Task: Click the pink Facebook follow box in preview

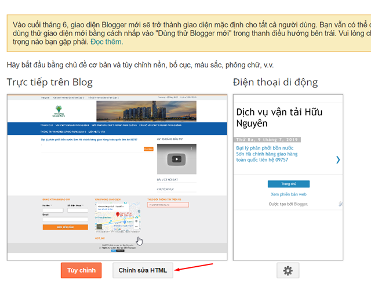Action: pos(168,205)
